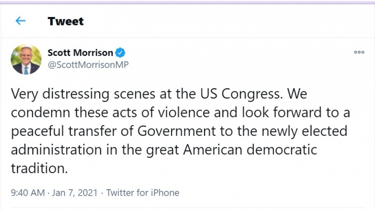
Task: Open the tweet's more options menu
Action: click(x=359, y=52)
